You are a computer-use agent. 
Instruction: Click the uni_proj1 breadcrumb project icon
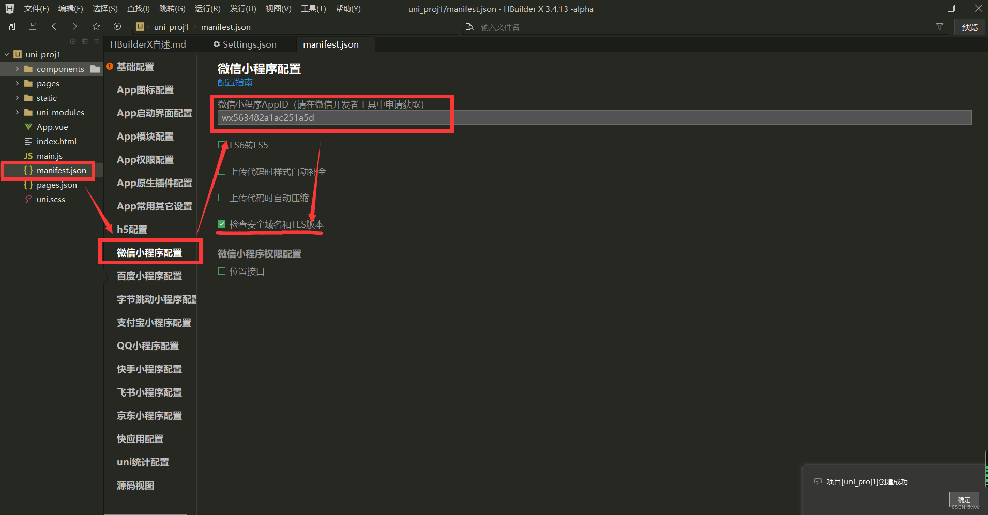tap(140, 26)
